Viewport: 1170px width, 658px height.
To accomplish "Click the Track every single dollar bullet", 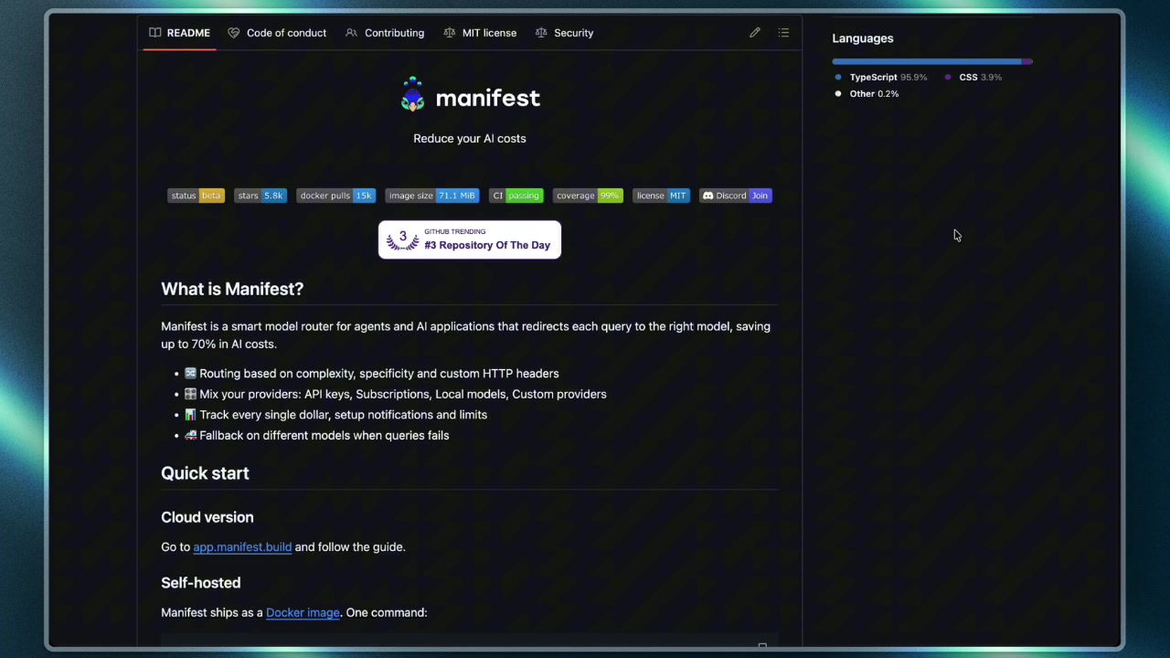I will tap(335, 415).
